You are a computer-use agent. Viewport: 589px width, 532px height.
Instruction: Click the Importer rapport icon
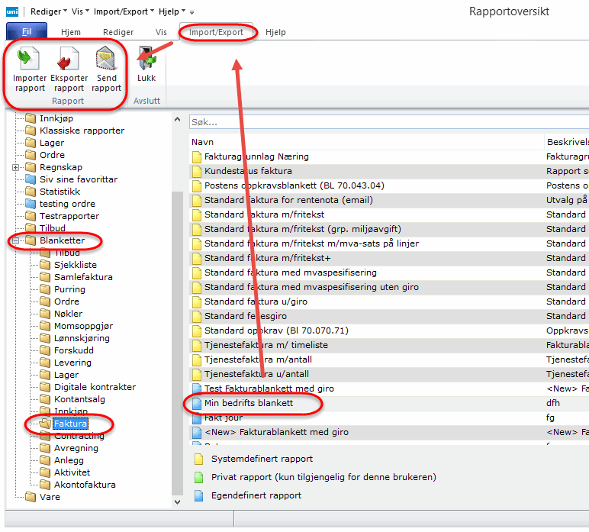(29, 60)
